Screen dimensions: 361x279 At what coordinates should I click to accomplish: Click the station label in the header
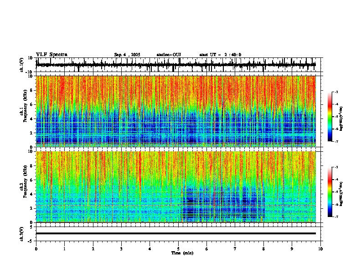tap(169, 55)
